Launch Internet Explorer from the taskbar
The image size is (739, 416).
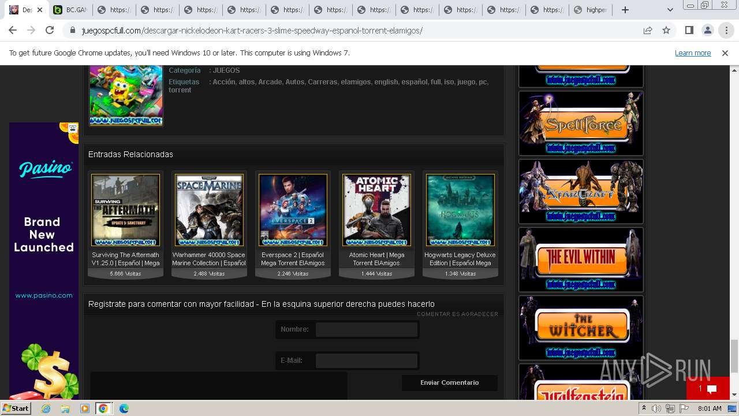[46, 408]
